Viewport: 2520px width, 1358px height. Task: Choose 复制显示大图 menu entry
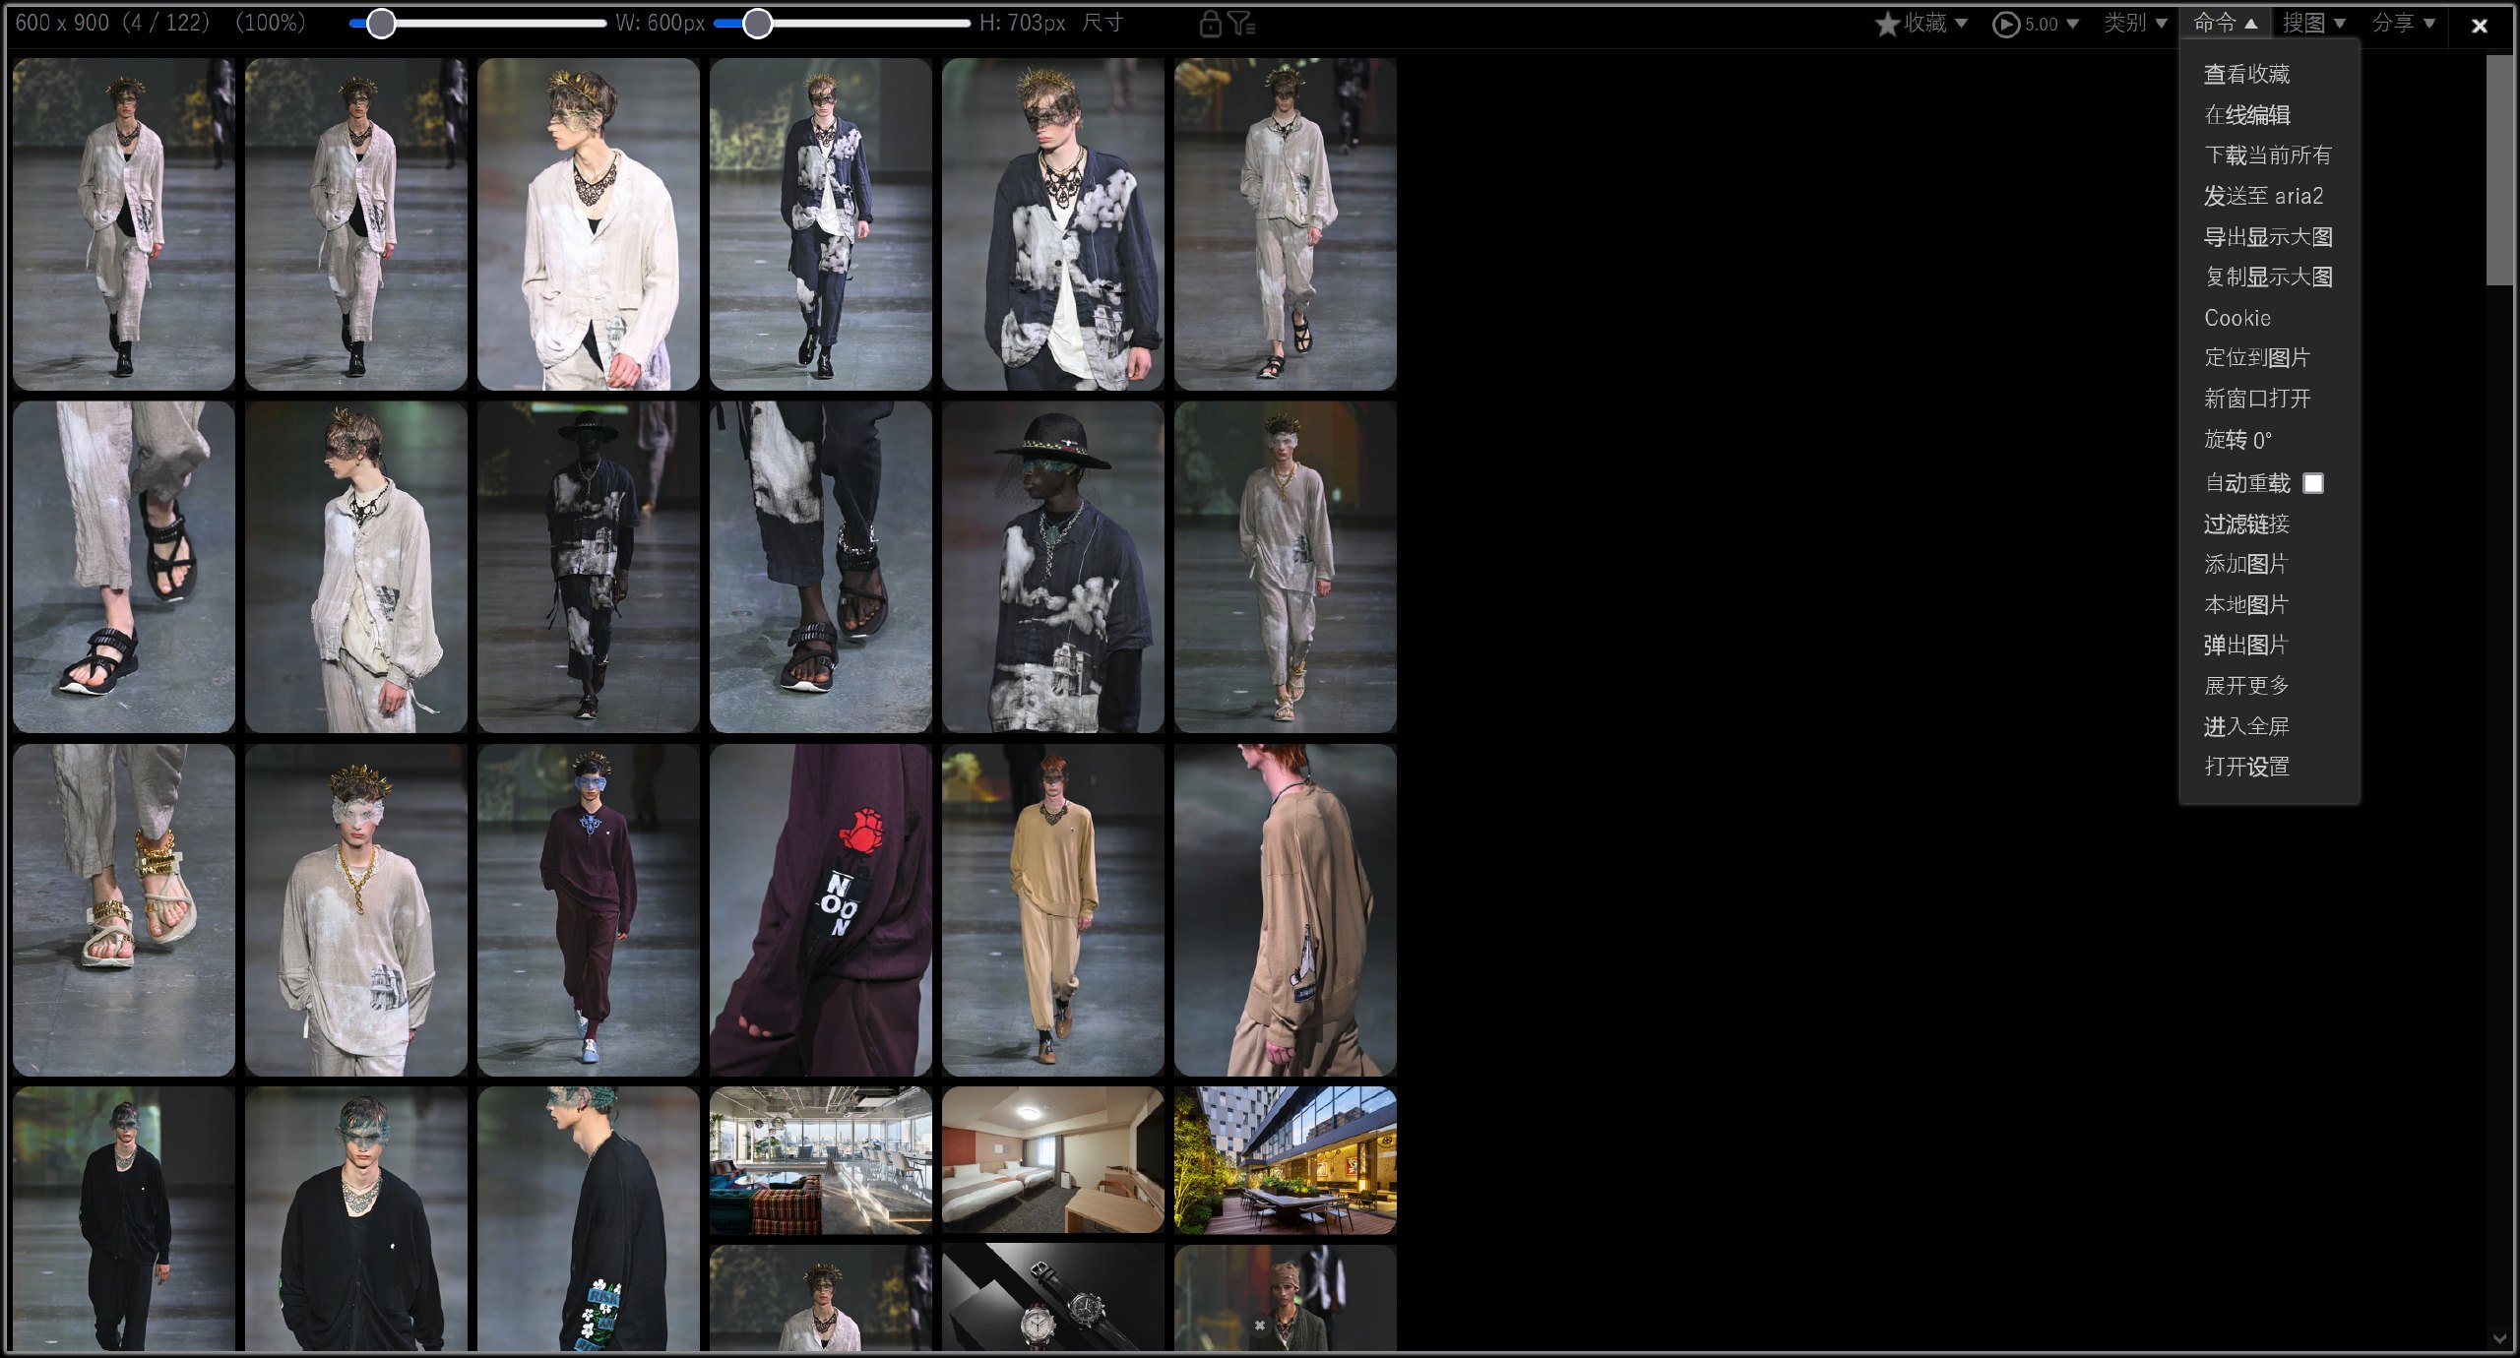2268,278
